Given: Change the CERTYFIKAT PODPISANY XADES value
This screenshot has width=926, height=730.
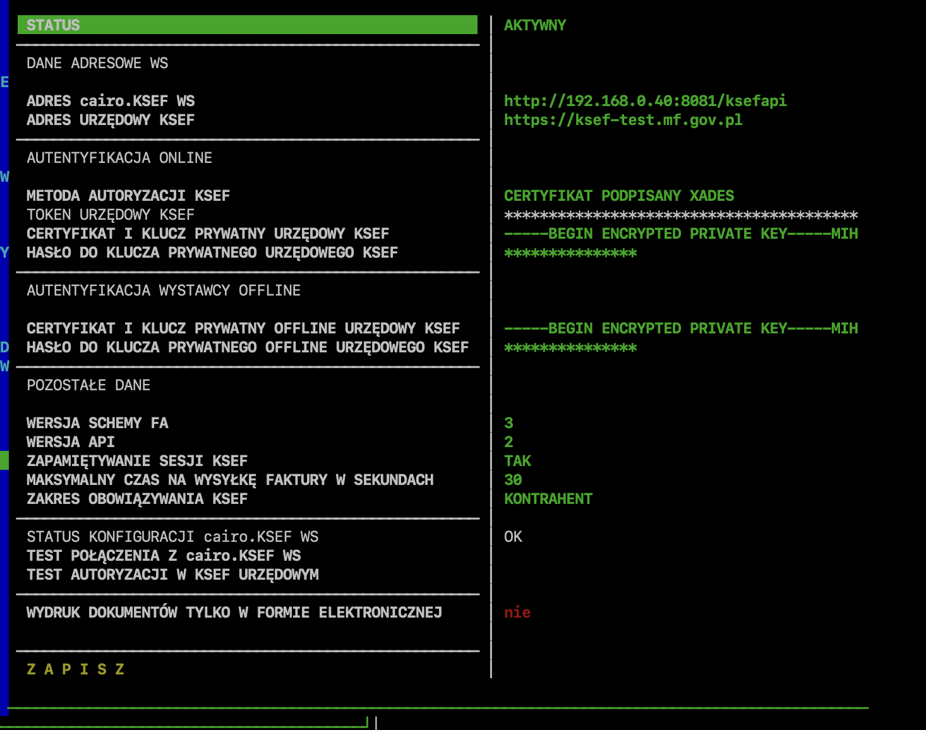Looking at the screenshot, I should pyautogui.click(x=618, y=196).
